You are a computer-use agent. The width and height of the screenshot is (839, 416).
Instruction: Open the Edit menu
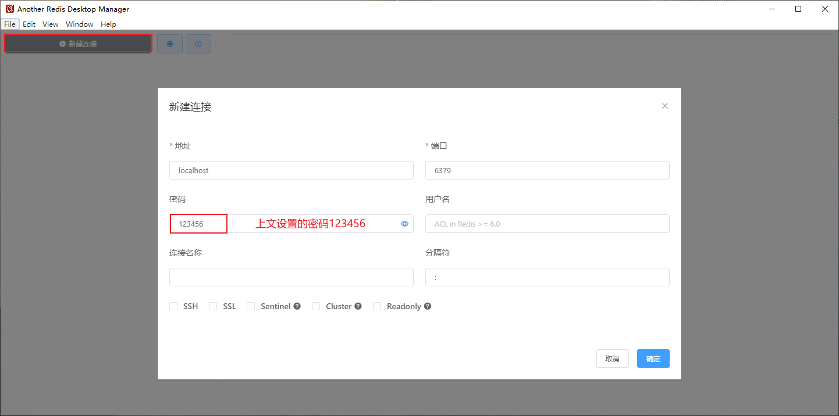(x=29, y=24)
